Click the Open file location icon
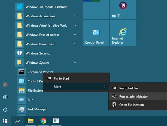Screen dimensions: 167x126 114,105
